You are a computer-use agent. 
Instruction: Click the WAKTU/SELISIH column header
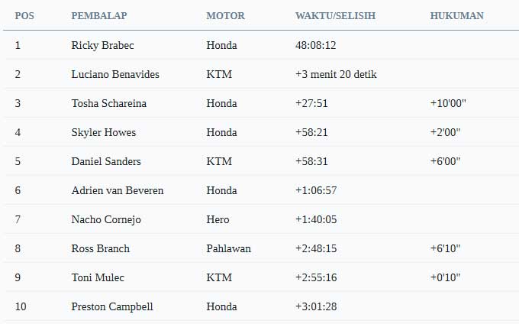[x=335, y=16]
